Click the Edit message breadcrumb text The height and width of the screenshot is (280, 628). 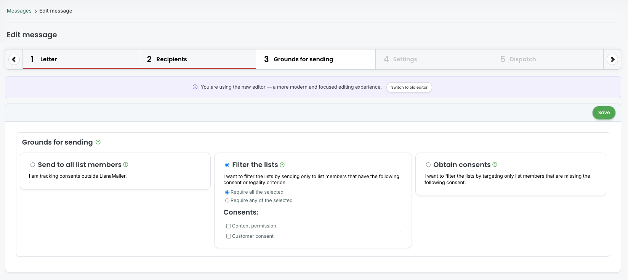(x=56, y=11)
